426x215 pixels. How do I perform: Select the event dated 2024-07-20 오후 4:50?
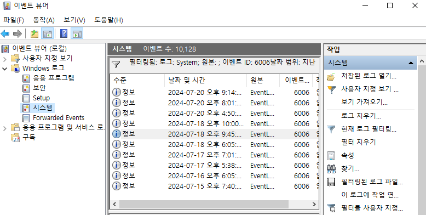[214, 113]
